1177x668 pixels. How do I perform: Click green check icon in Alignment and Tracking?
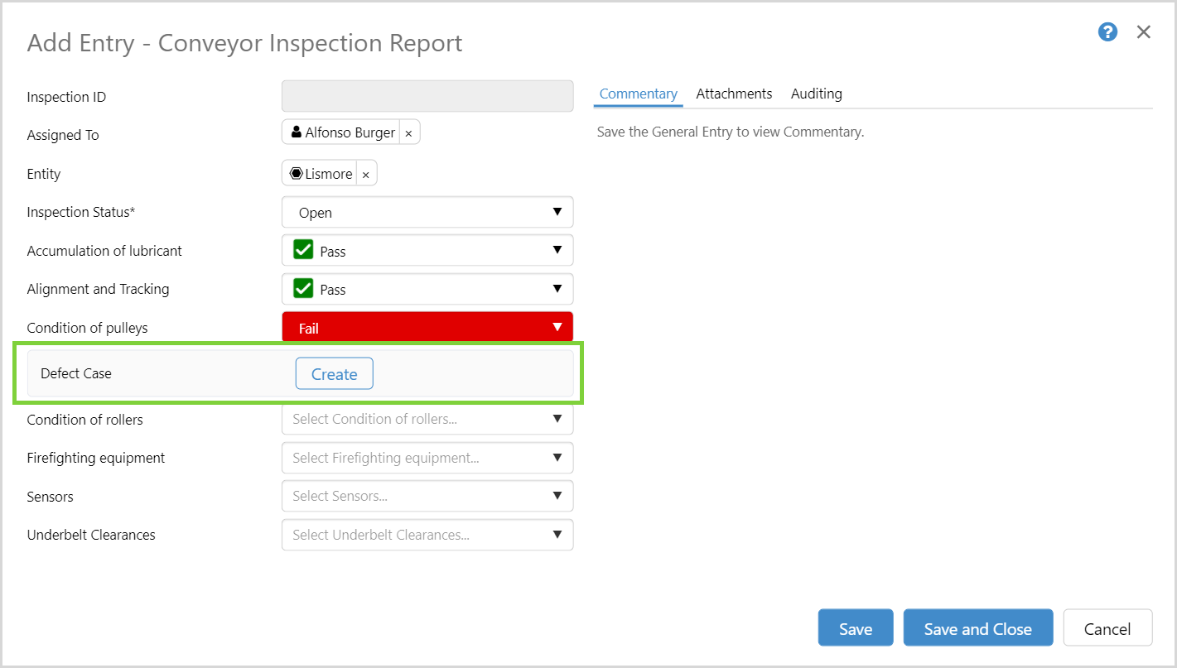[x=303, y=289]
